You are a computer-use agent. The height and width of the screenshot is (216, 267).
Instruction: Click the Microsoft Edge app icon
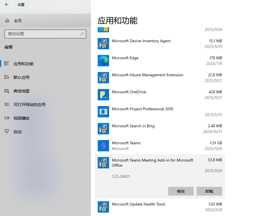click(x=103, y=61)
